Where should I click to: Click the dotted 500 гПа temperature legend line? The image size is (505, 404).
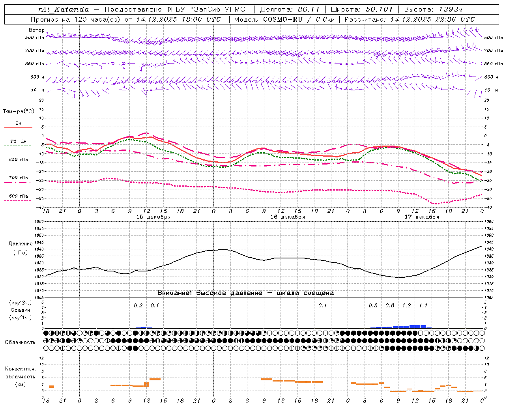(x=18, y=201)
